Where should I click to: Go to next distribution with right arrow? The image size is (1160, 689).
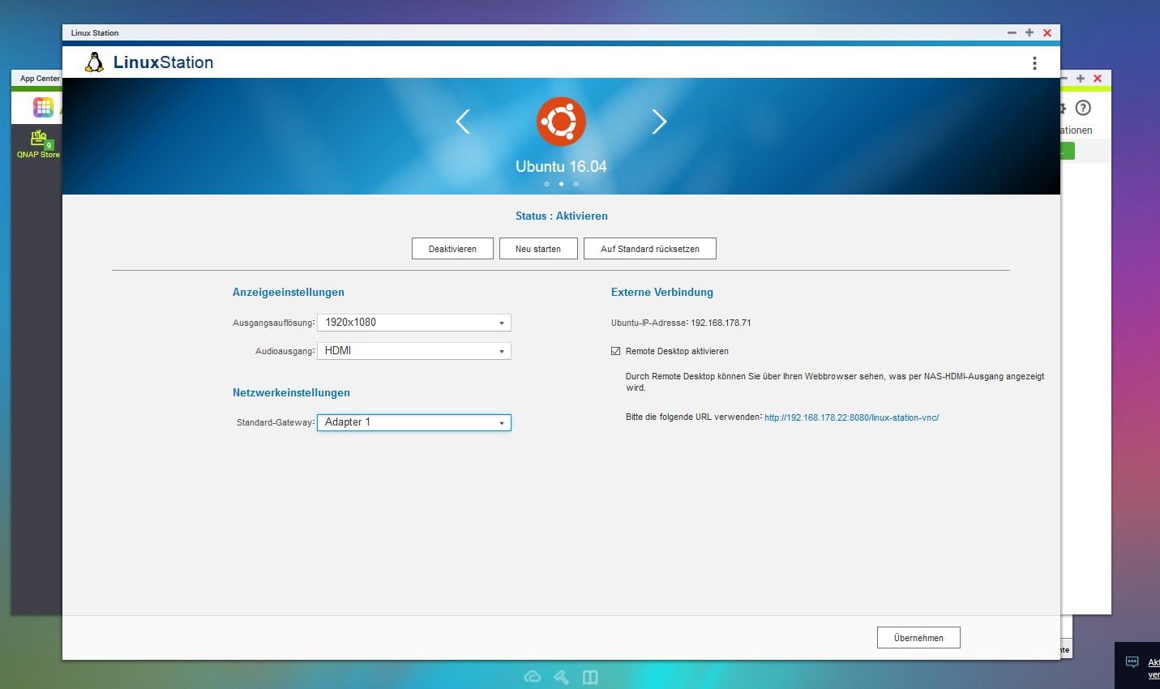click(x=659, y=122)
